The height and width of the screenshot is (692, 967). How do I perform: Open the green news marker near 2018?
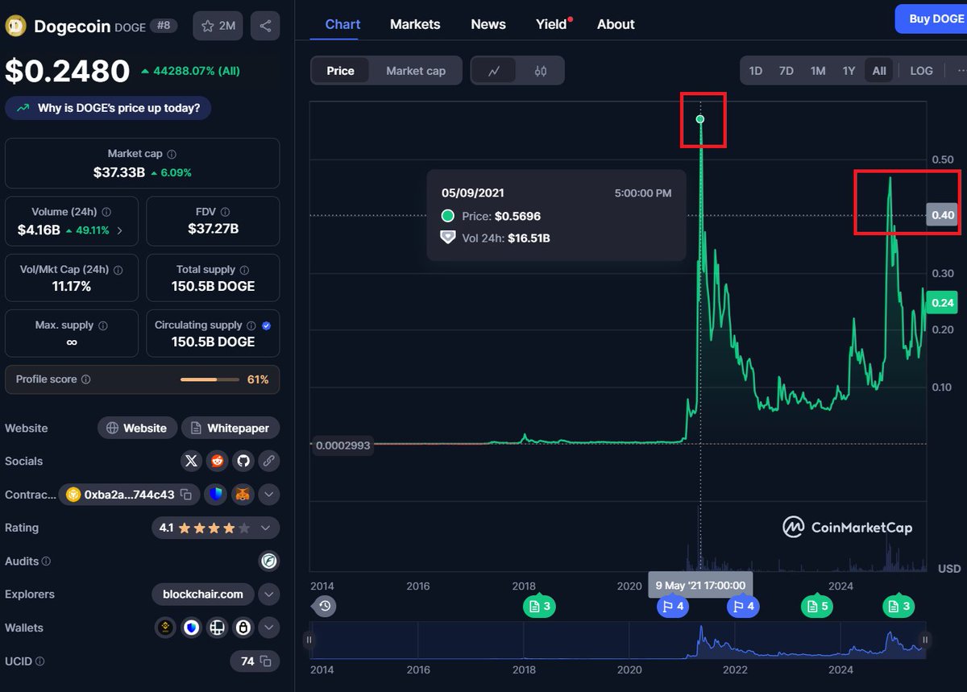(x=539, y=606)
